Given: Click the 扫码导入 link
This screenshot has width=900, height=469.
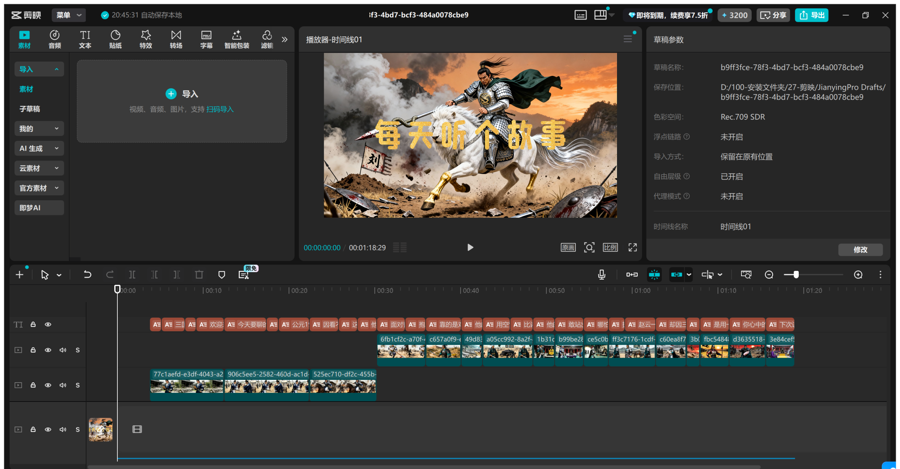Looking at the screenshot, I should (220, 109).
